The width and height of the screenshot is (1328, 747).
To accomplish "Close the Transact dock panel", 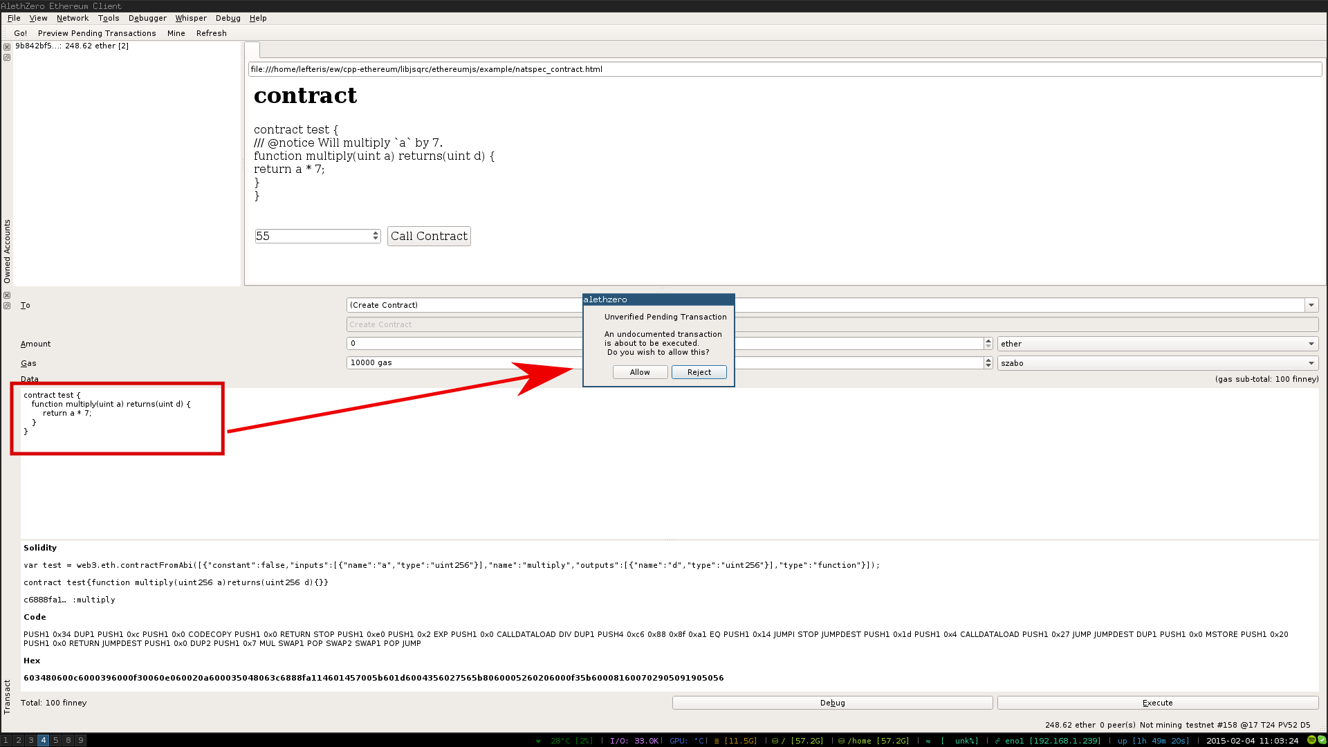I will (x=7, y=295).
